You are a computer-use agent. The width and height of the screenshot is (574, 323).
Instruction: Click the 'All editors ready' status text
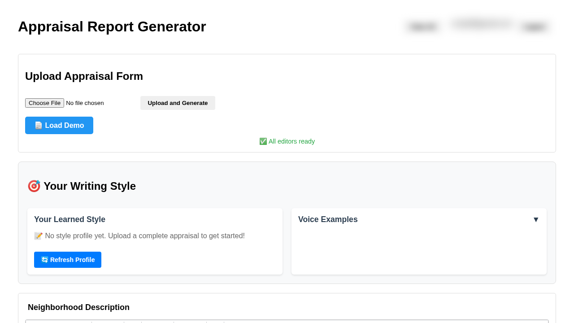(x=291, y=141)
